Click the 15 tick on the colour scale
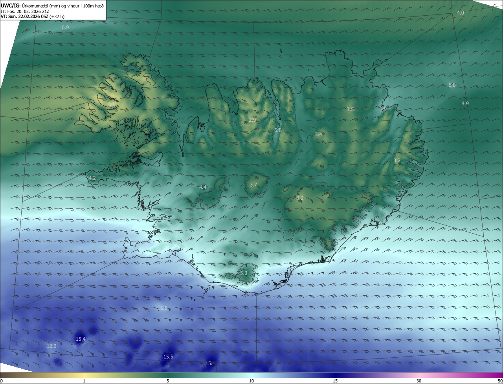The width and height of the screenshot is (503, 384). [335, 381]
